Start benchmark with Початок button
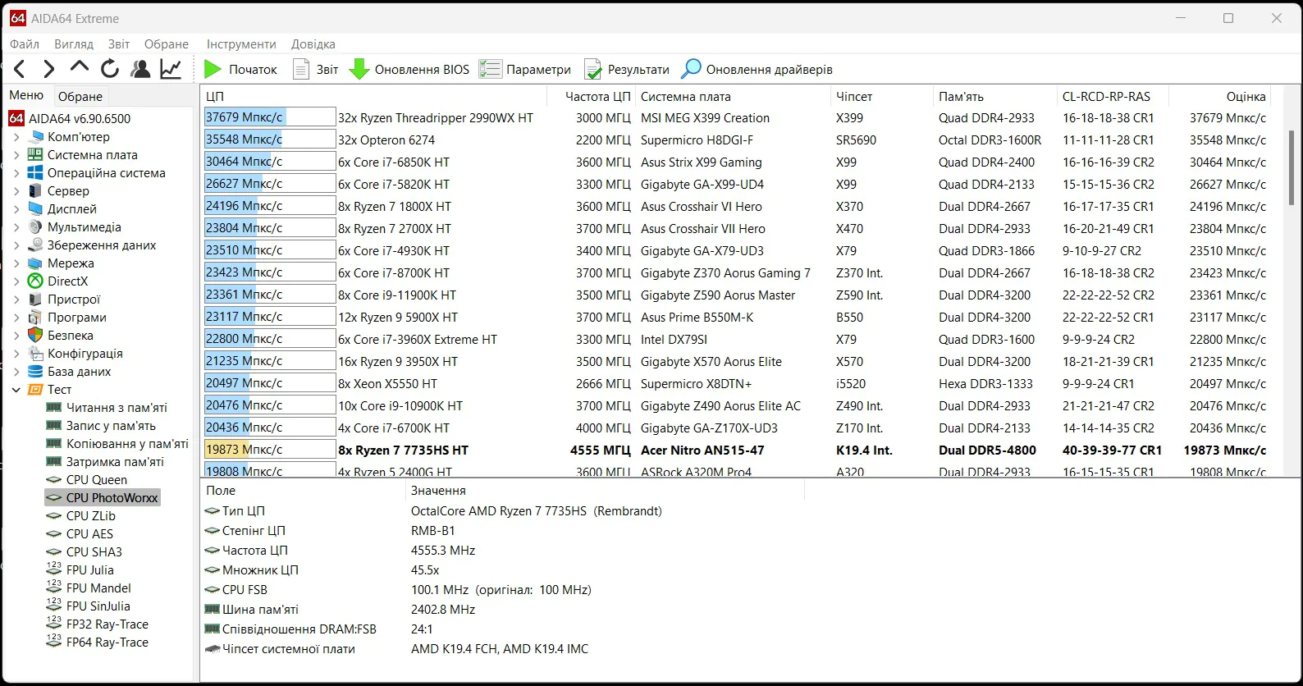This screenshot has width=1303, height=686. [240, 70]
